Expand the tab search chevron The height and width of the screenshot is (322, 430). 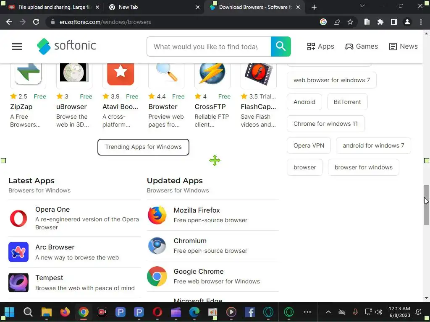point(362,6)
